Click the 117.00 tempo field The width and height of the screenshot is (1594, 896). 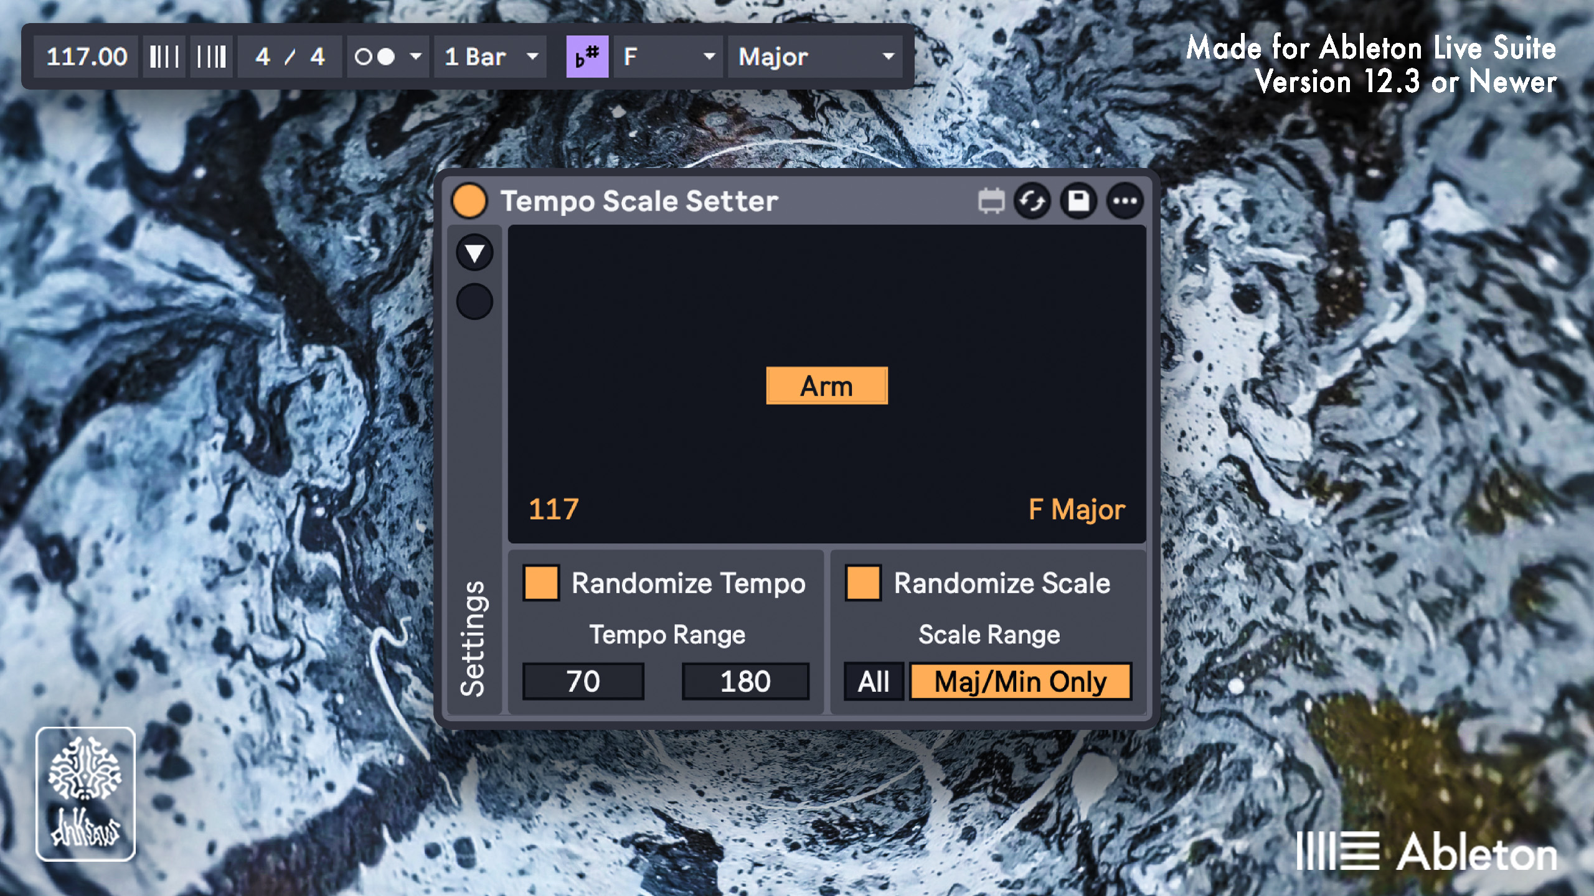87,57
